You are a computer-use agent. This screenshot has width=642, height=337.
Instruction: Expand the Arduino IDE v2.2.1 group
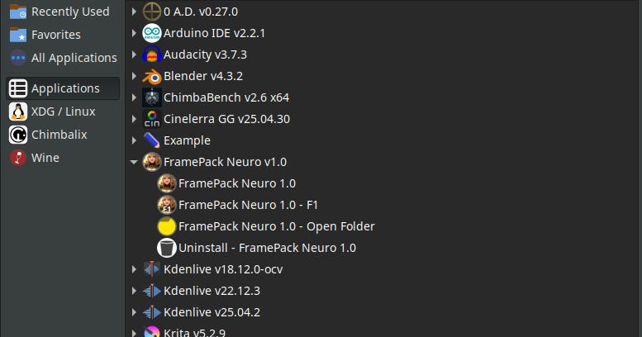pos(134,33)
